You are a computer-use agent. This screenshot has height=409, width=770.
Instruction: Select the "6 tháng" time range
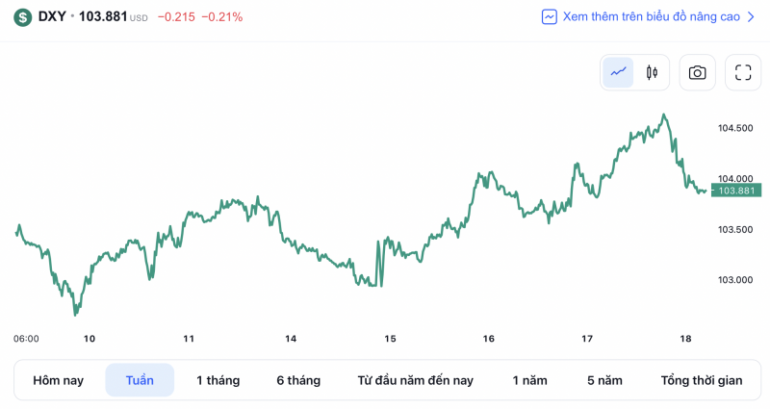point(297,380)
